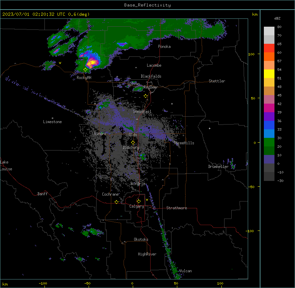This screenshot has height=288, width=295.
Task: Click the Stettler city label
Action: click(x=217, y=81)
